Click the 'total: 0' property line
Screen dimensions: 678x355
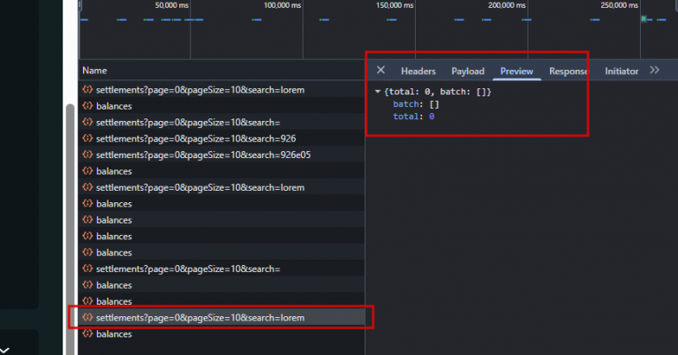point(413,117)
